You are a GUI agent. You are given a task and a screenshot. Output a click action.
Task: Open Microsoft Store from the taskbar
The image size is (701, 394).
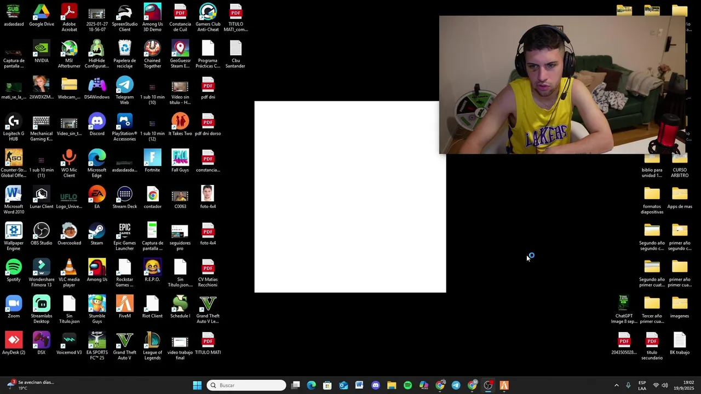point(327,385)
